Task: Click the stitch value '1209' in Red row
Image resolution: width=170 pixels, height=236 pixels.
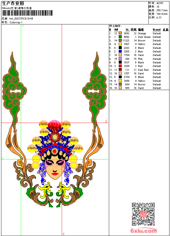Action: [x=126, y=66]
